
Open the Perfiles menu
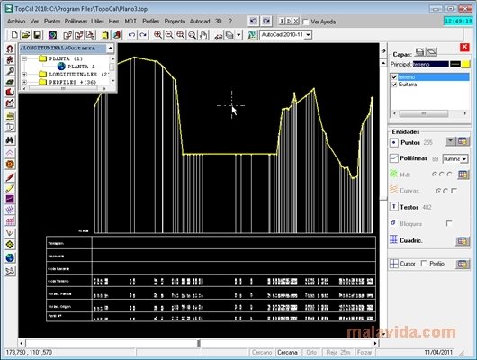pos(151,22)
